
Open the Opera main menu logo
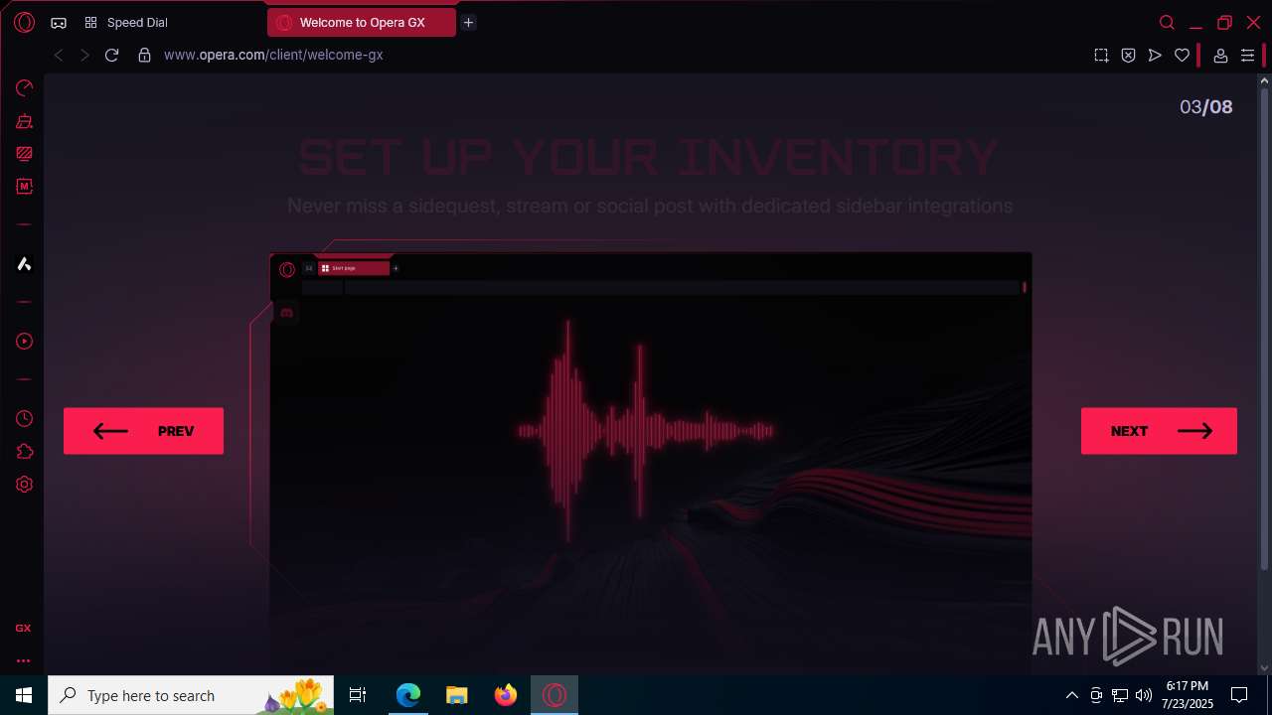(x=24, y=22)
